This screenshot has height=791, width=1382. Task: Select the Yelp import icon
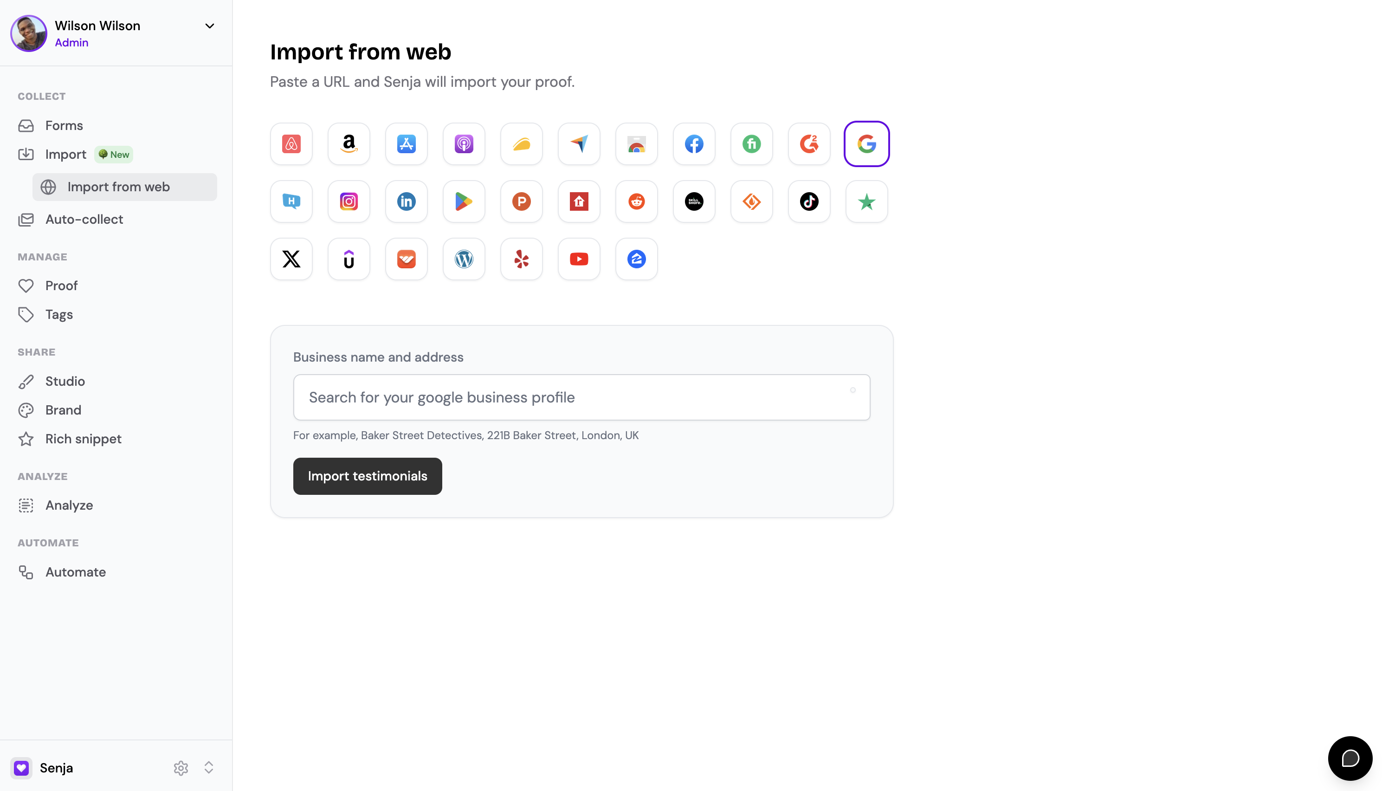pos(521,259)
